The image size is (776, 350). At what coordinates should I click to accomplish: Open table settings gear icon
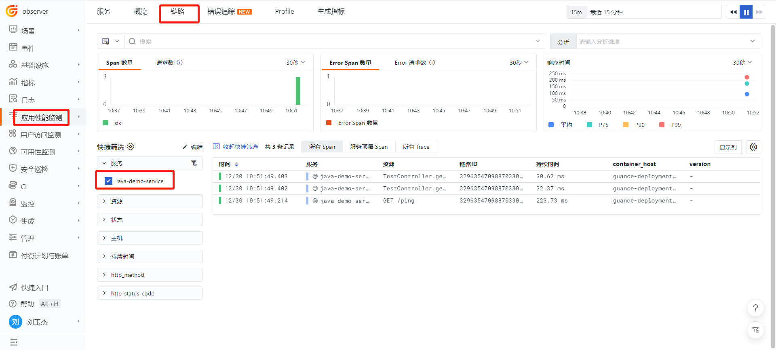pos(753,147)
